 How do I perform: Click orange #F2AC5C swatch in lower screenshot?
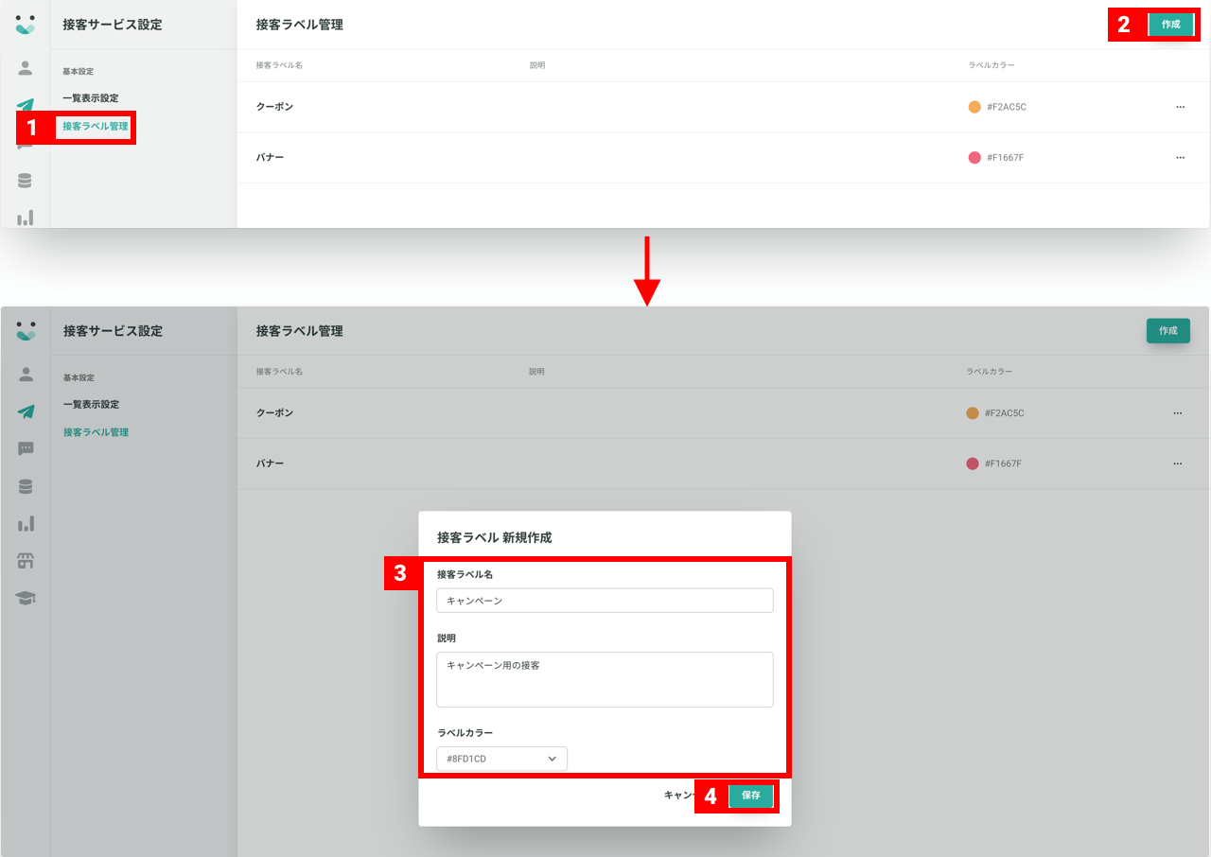point(973,413)
